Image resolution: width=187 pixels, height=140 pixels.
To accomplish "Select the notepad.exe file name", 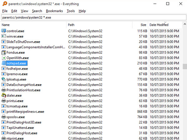I will point(16,63).
